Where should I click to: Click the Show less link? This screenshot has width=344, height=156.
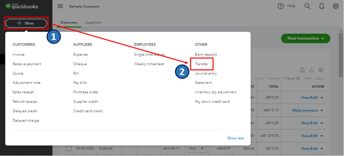coord(236,138)
